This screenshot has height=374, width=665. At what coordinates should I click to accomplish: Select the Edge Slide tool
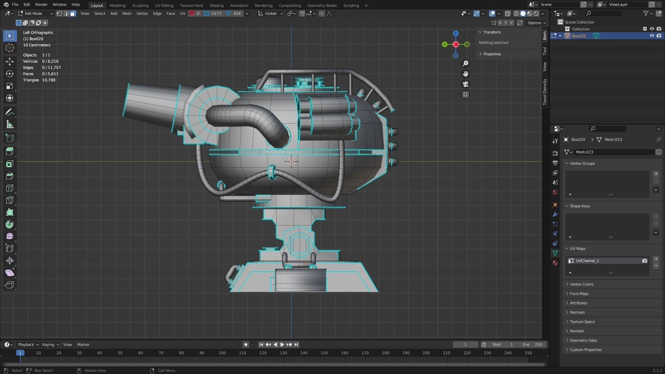click(x=10, y=249)
